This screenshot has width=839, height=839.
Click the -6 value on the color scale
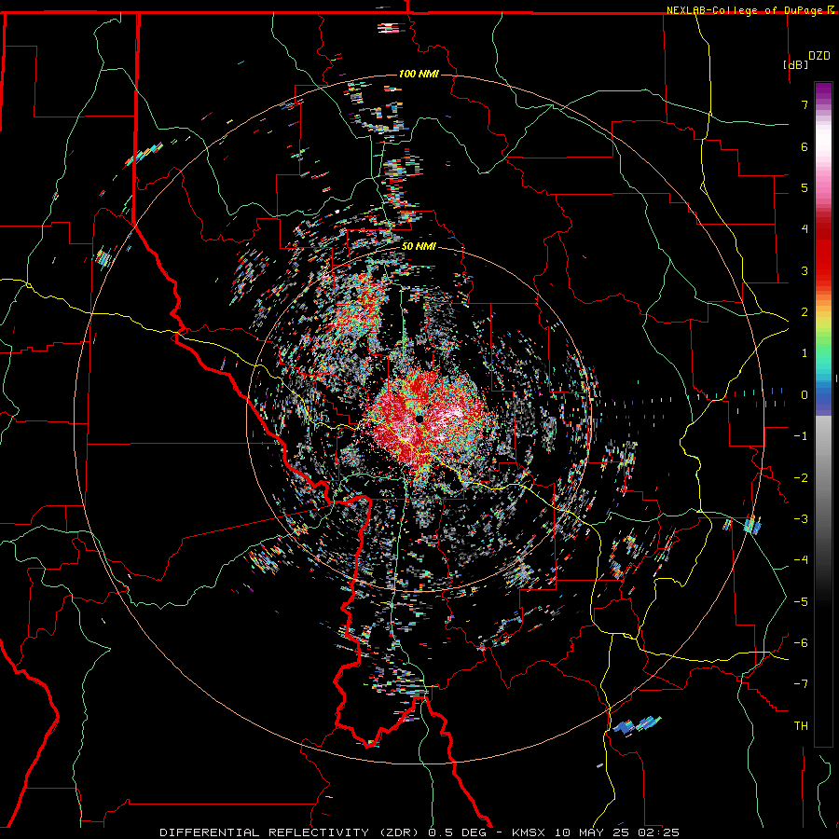[801, 643]
